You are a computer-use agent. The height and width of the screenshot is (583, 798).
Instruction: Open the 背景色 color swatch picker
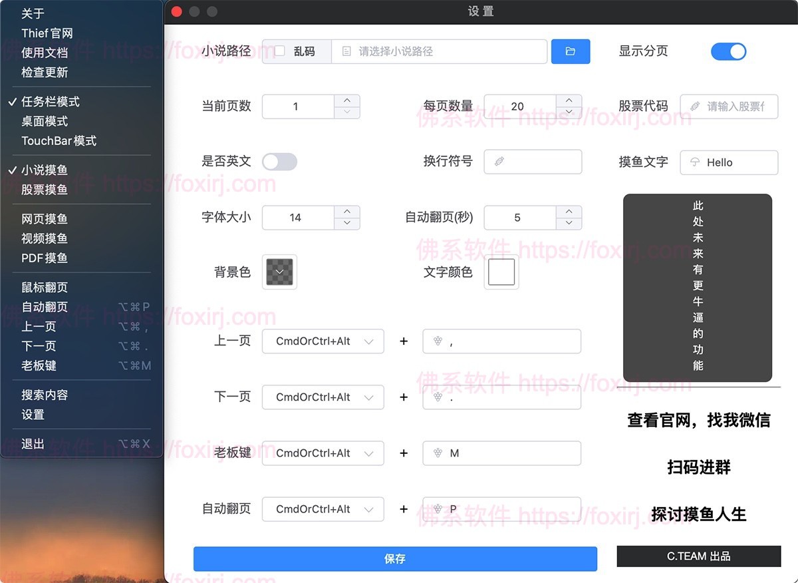tap(279, 272)
